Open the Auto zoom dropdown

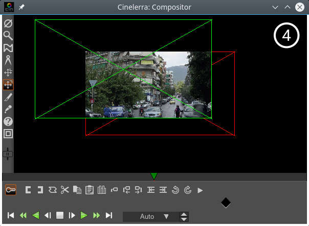(x=150, y=216)
